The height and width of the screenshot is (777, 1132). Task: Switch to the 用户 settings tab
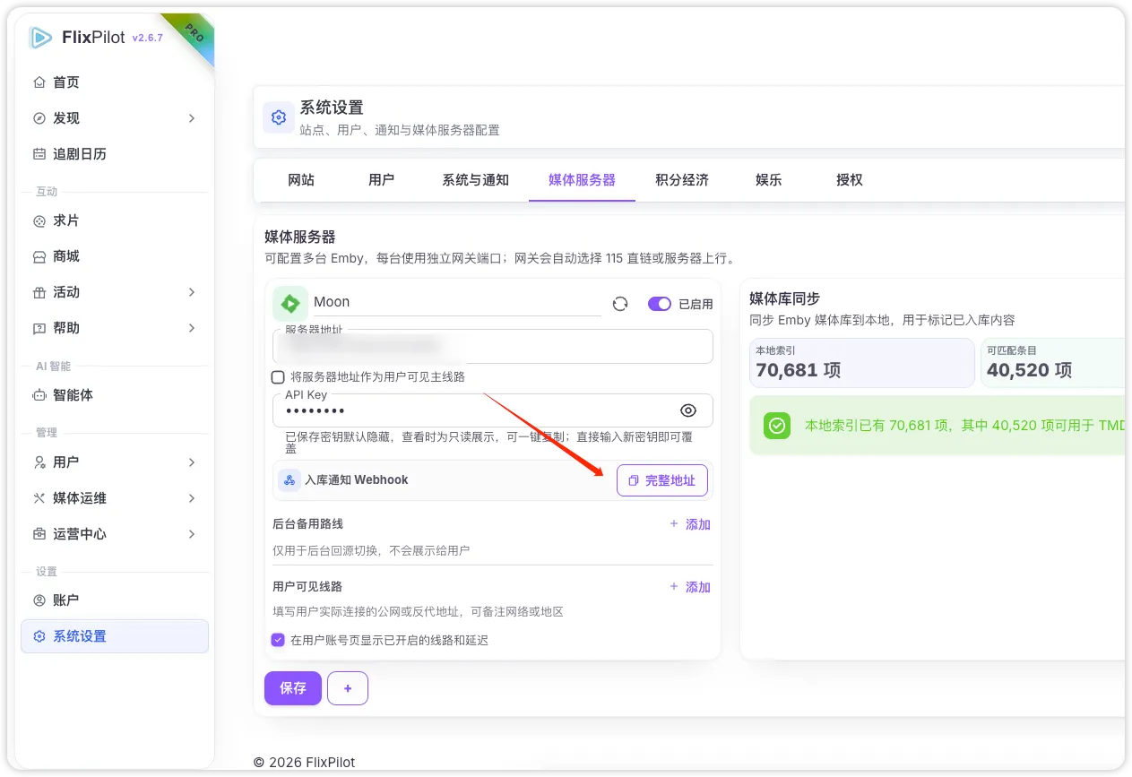click(381, 180)
